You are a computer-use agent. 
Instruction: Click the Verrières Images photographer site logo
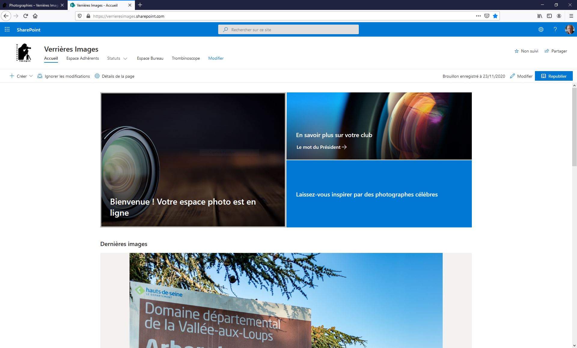(24, 53)
